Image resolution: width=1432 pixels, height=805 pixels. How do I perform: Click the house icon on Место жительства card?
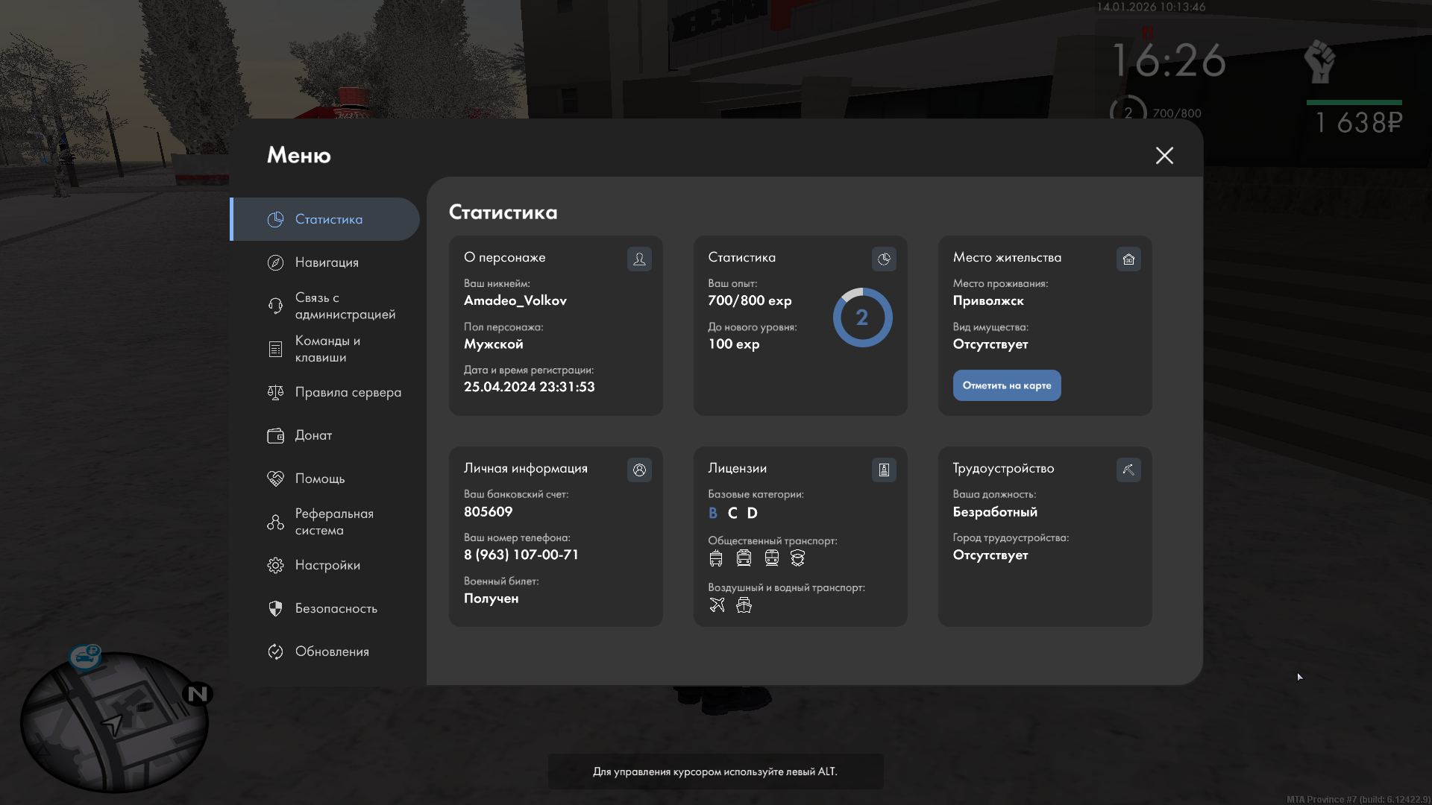tap(1128, 259)
